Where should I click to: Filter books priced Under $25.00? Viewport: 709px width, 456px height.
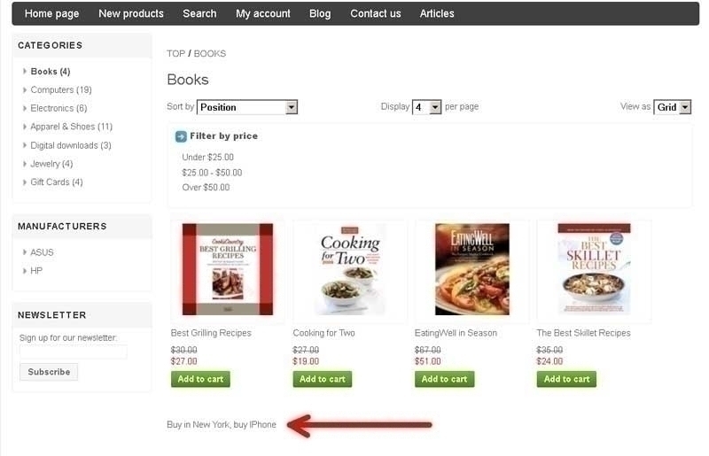[x=207, y=158]
